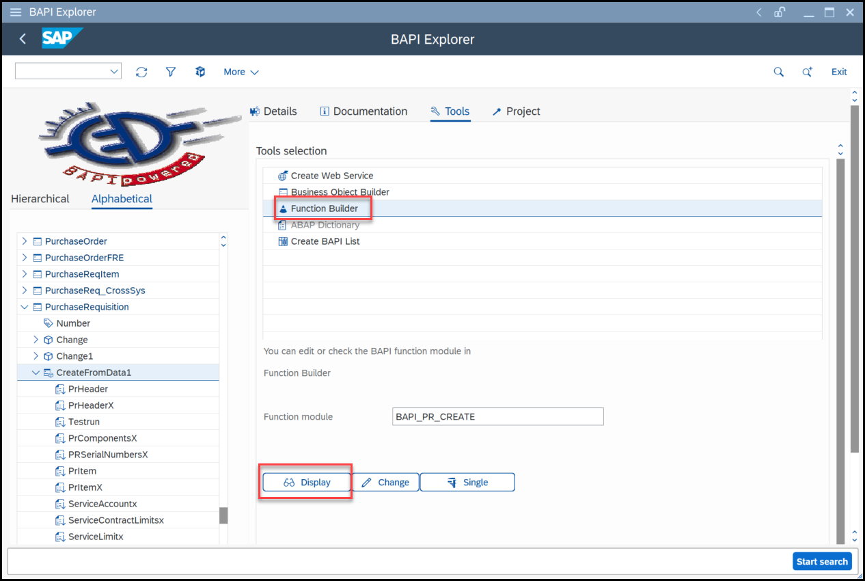865x581 pixels.
Task: Click the bottom search text field
Action: 400,561
